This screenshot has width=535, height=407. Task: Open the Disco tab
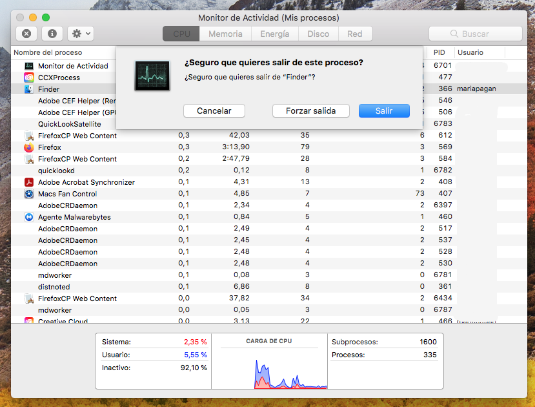tap(318, 34)
